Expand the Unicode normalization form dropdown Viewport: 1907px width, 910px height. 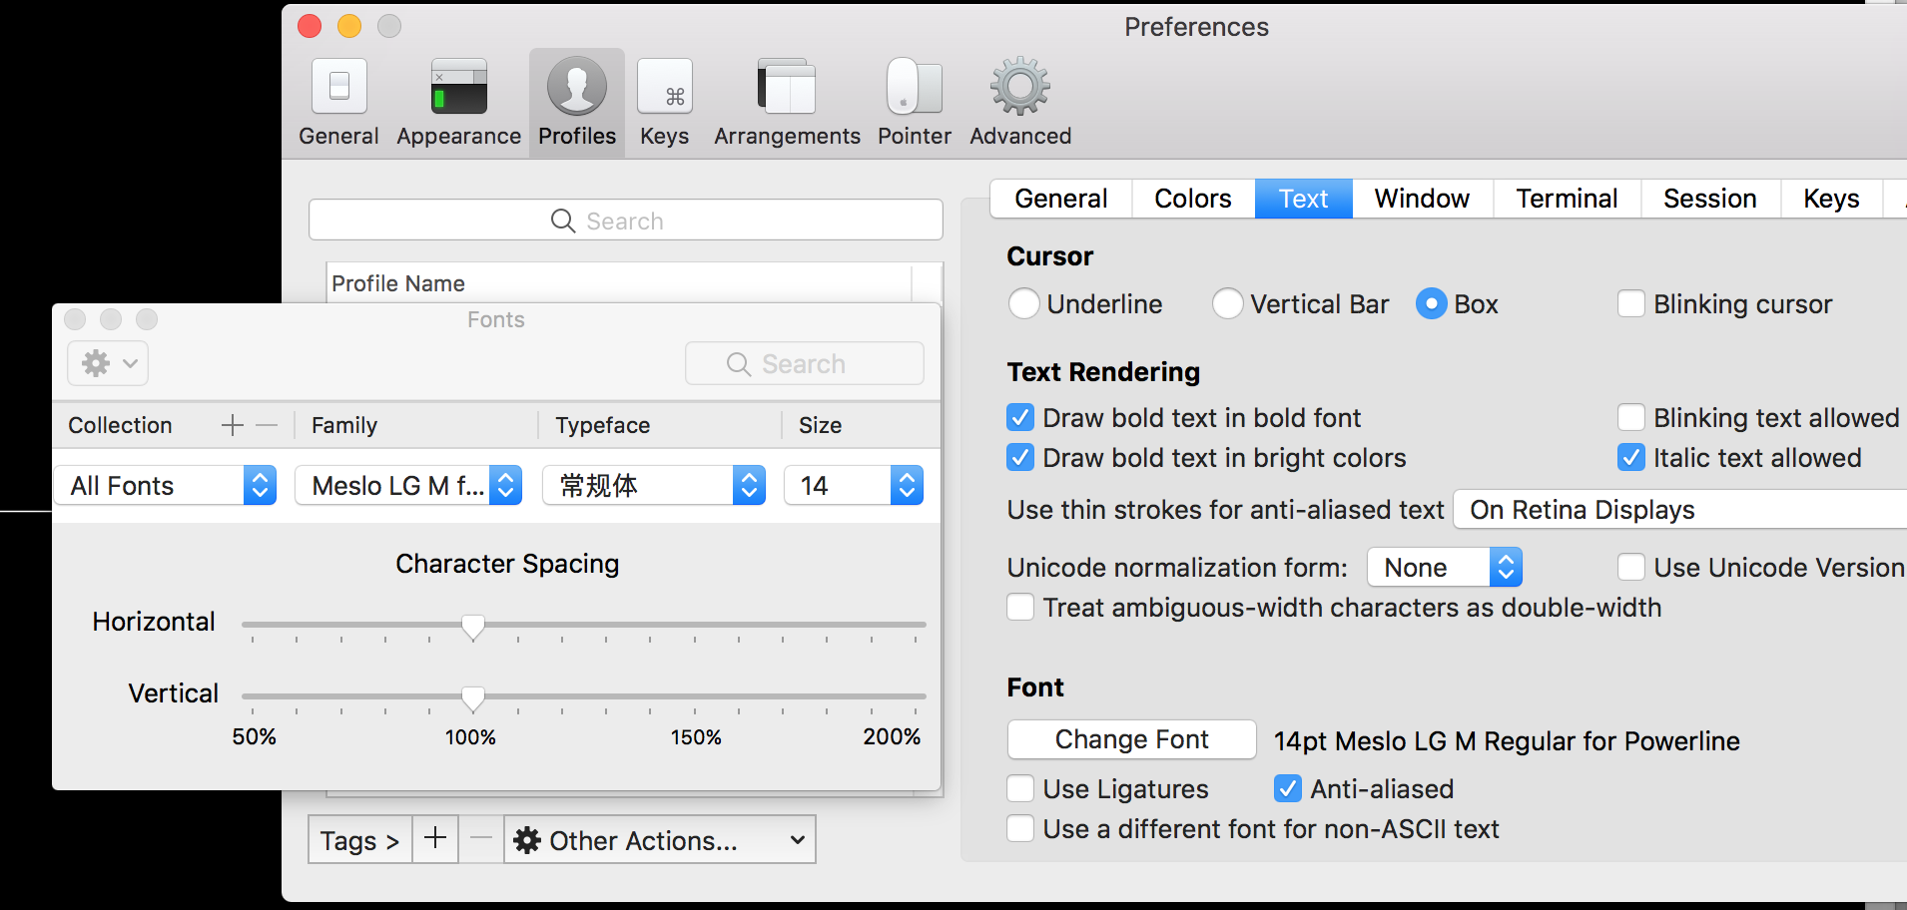[x=1444, y=568]
